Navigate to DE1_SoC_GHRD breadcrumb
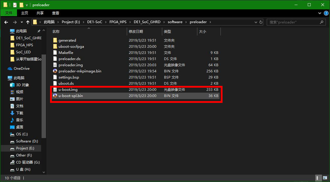Image resolution: width=330 pixels, height=182 pixels. pos(147,22)
